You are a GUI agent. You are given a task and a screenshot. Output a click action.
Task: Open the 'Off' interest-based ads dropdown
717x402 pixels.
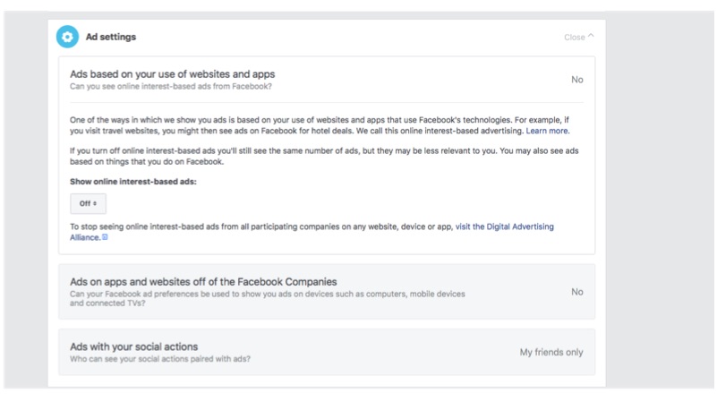88,203
